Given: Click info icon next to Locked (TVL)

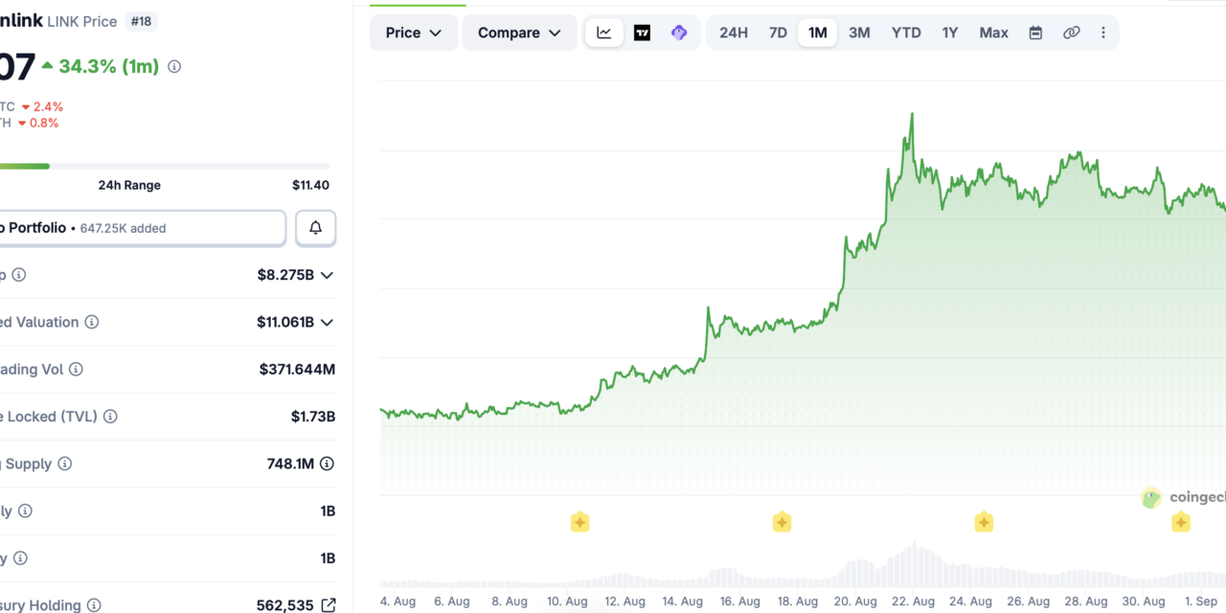Looking at the screenshot, I should click(x=110, y=417).
